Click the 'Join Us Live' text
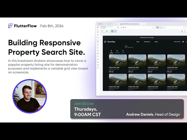This screenshot has width=187, height=140. (84, 104)
